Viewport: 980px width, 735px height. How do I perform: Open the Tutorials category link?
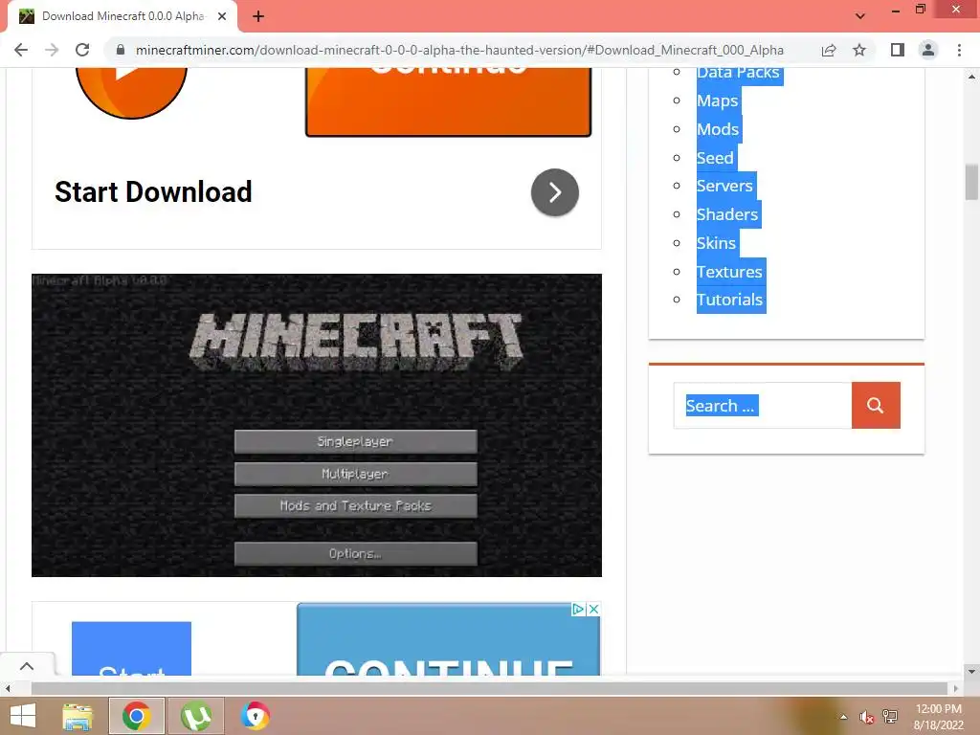click(x=730, y=300)
